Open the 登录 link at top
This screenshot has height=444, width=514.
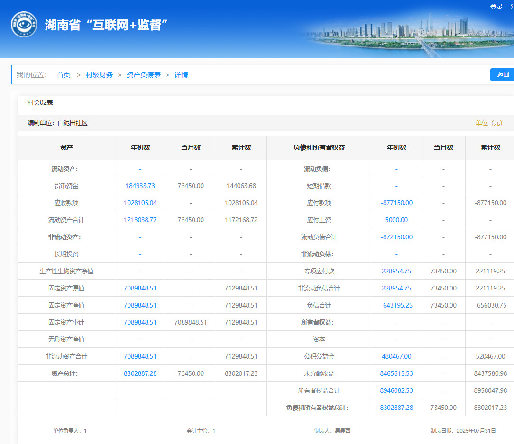[x=496, y=7]
